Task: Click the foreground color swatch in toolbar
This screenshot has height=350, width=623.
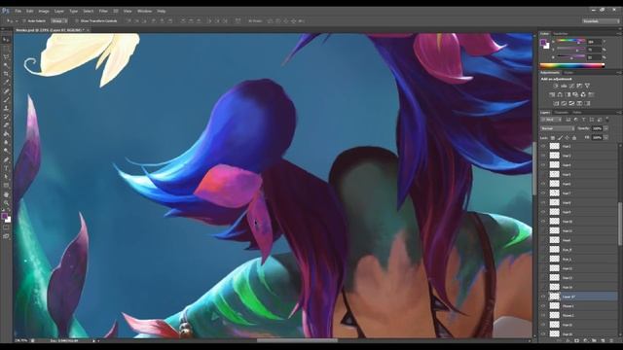Action: coord(4,216)
